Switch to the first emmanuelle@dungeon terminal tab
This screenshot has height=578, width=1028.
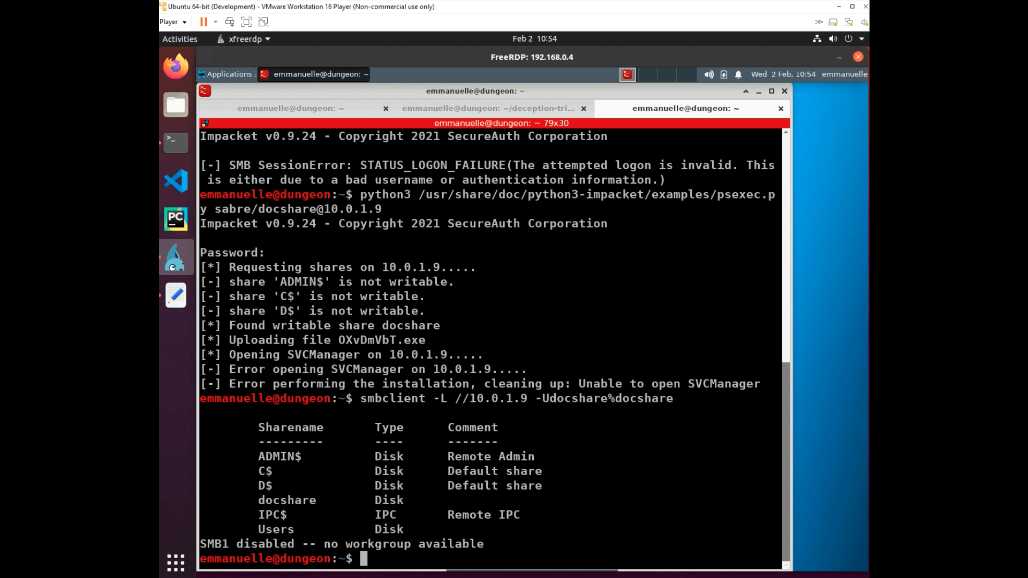click(x=290, y=109)
